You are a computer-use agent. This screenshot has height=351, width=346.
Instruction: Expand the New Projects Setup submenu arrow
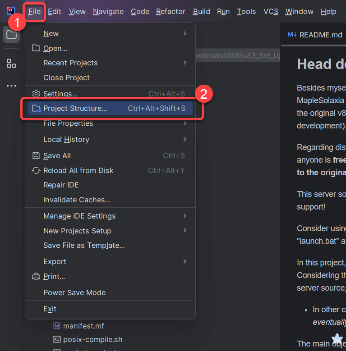[185, 231]
